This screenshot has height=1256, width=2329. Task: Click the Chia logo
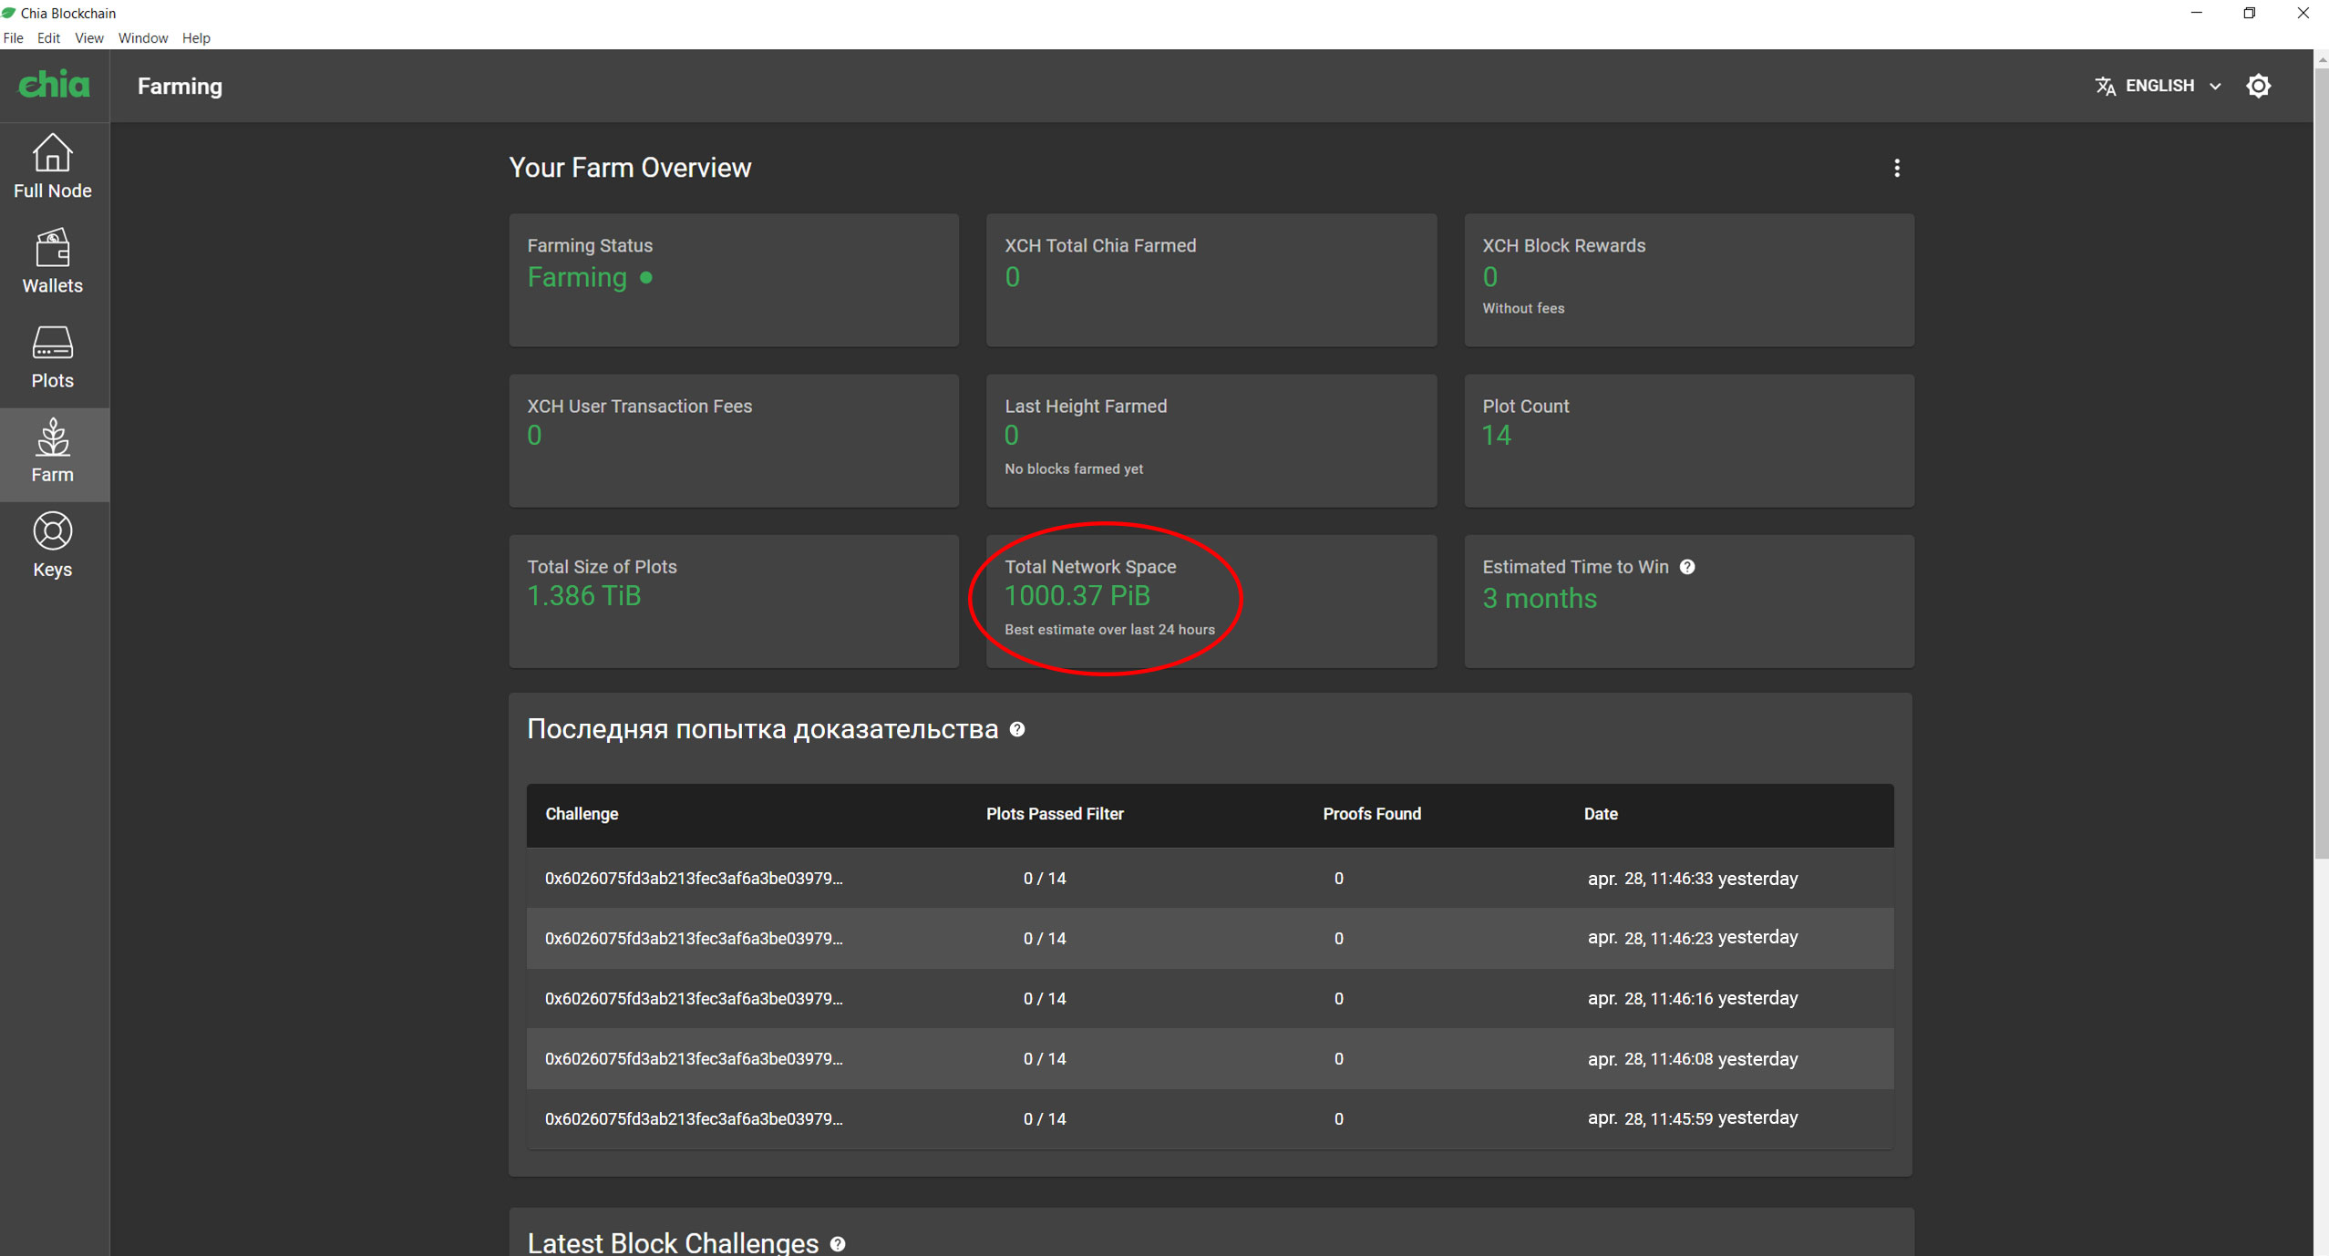click(x=55, y=85)
